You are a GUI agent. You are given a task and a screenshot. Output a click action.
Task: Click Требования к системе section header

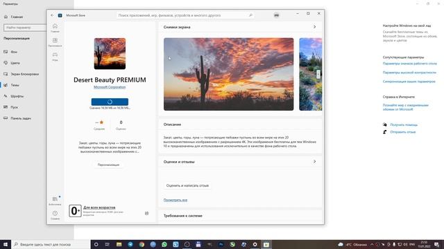[183, 216]
